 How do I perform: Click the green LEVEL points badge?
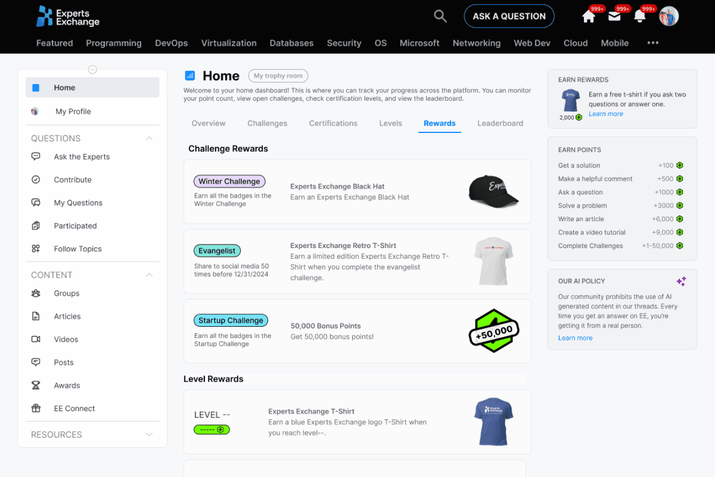pyautogui.click(x=212, y=429)
